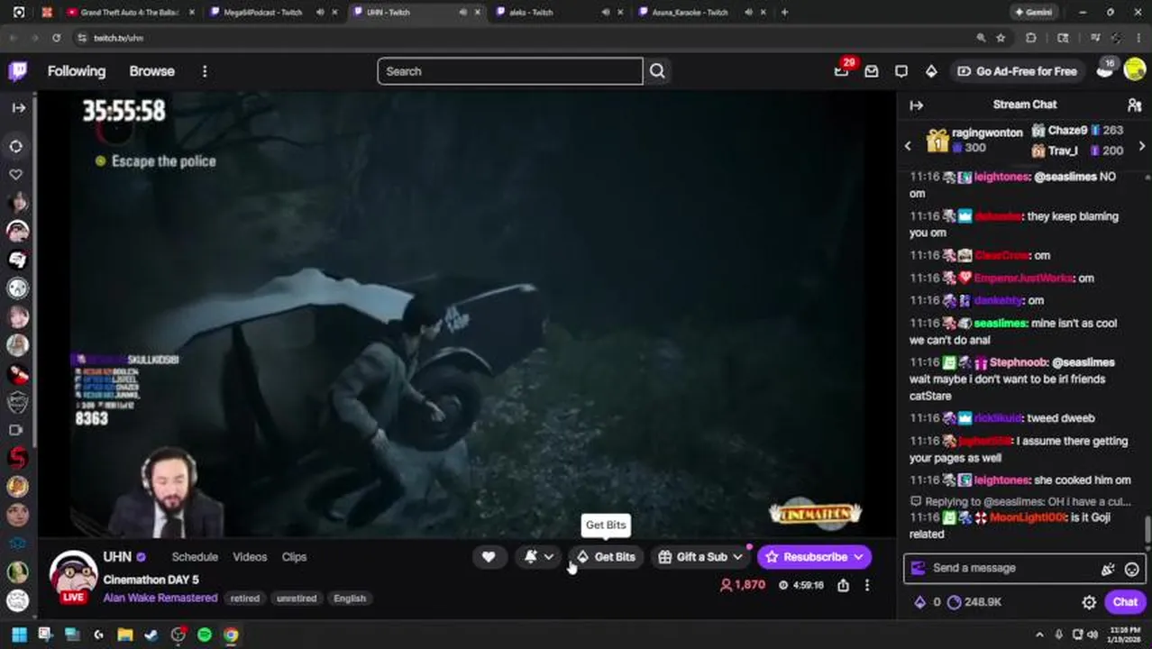1152x649 pixels.
Task: Open the chat emote picker smiley
Action: click(1131, 569)
